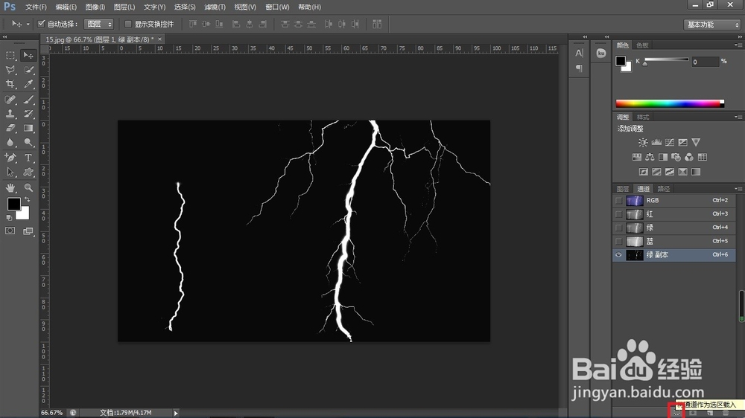Add a Color Balance adjustment

(650, 157)
